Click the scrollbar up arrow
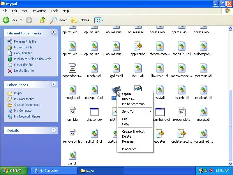The image size is (233, 175). (230, 28)
